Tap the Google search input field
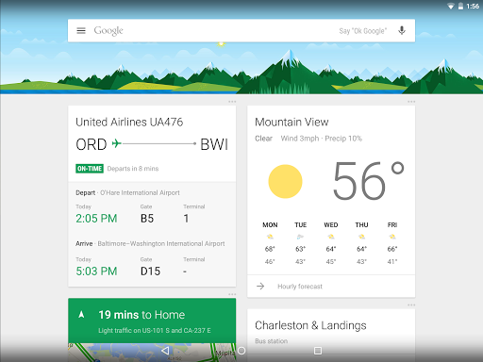483x362 pixels. pos(214,30)
